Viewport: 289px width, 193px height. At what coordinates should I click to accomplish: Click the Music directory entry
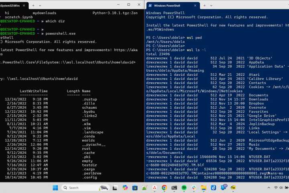click(254, 144)
